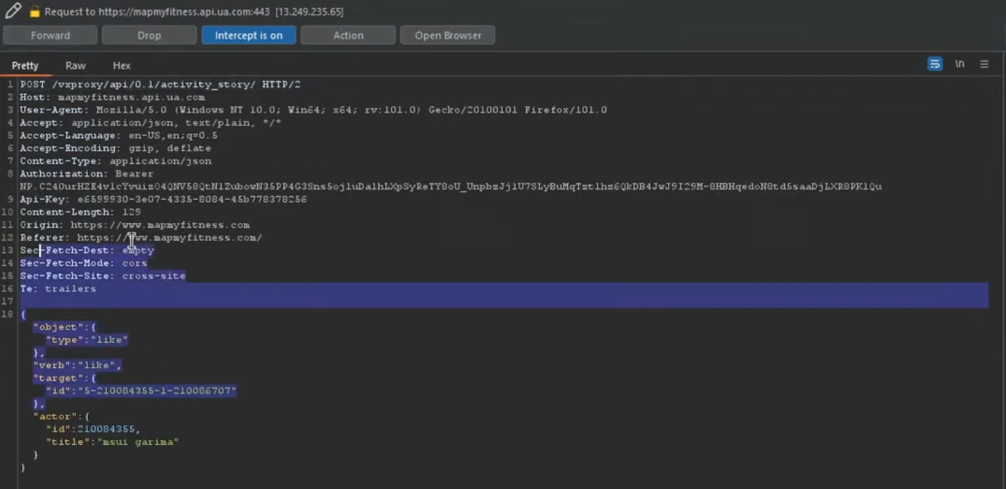This screenshot has width=1006, height=489.
Task: Click the Content-Type header line
Action: [115, 161]
